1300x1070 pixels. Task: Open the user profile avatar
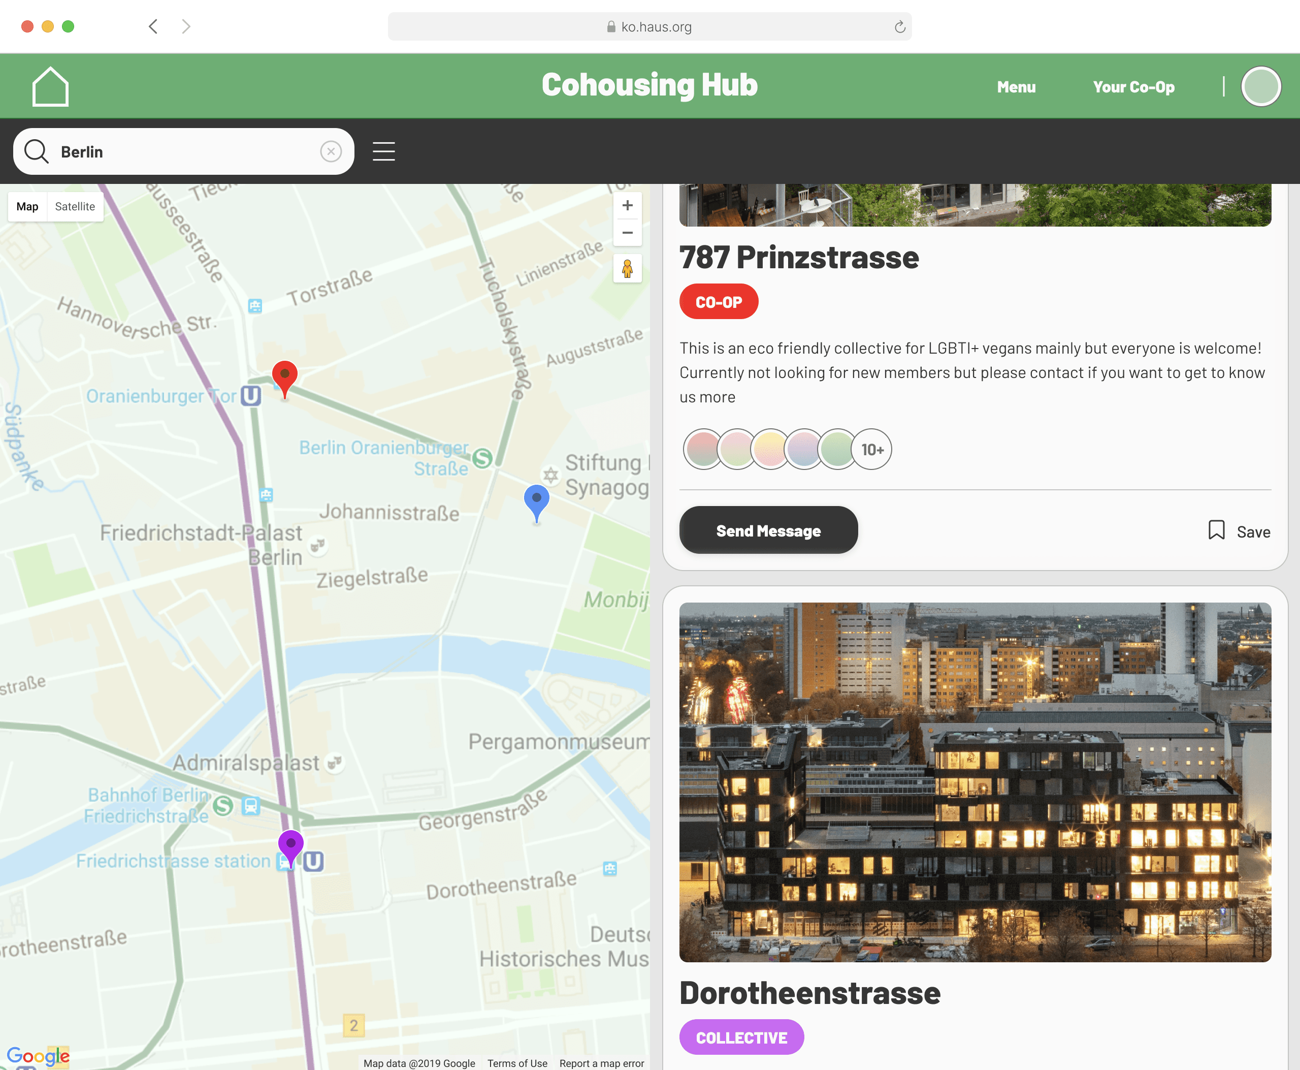[x=1260, y=87]
